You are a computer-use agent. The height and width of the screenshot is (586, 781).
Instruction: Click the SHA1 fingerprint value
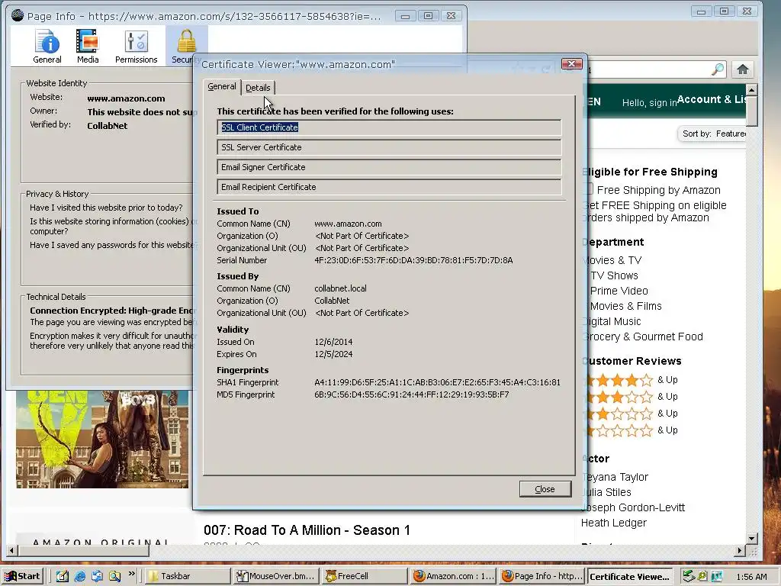[437, 383]
